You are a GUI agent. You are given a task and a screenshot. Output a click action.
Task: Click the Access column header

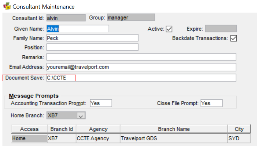click(x=29, y=129)
